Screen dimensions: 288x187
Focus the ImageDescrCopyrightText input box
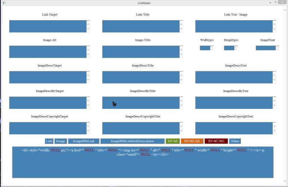coord(234,128)
